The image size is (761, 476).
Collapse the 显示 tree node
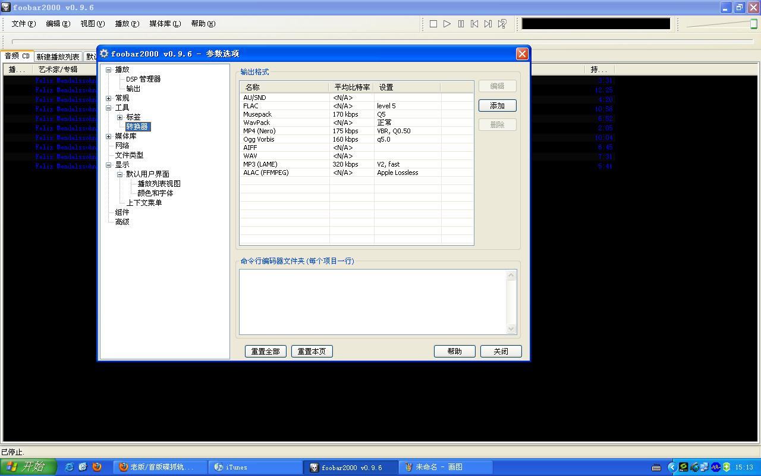pos(109,165)
